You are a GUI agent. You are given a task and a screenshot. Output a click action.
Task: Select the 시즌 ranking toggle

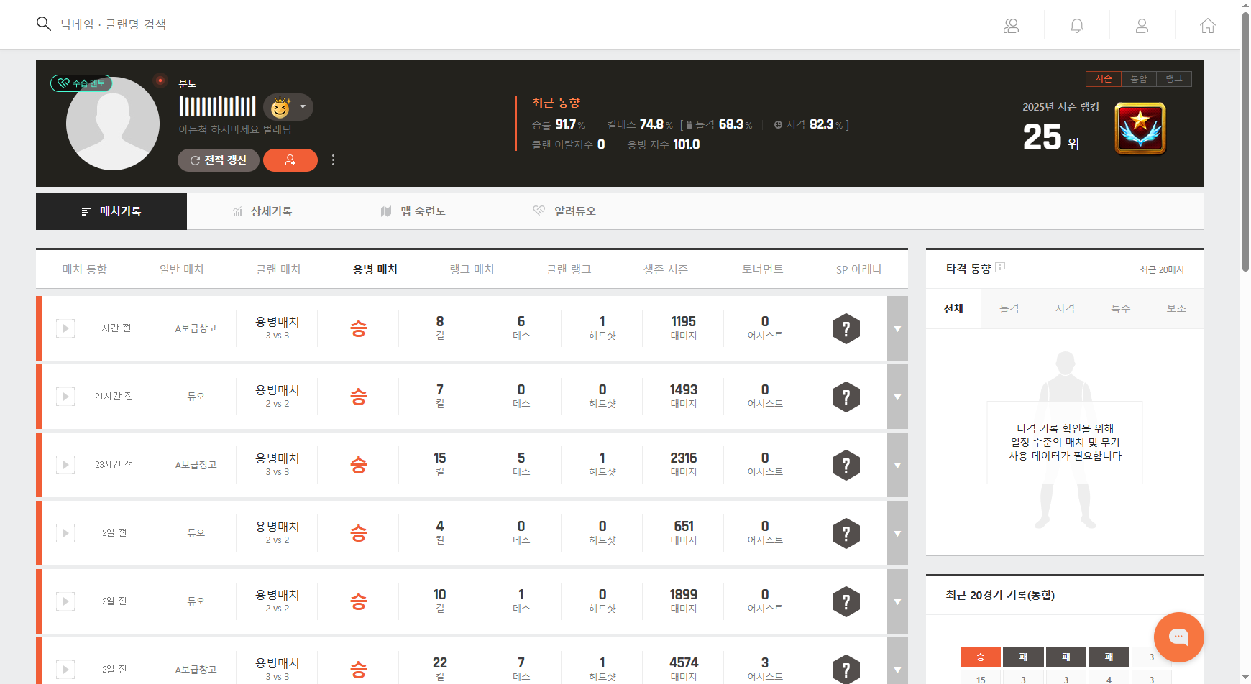coord(1104,78)
